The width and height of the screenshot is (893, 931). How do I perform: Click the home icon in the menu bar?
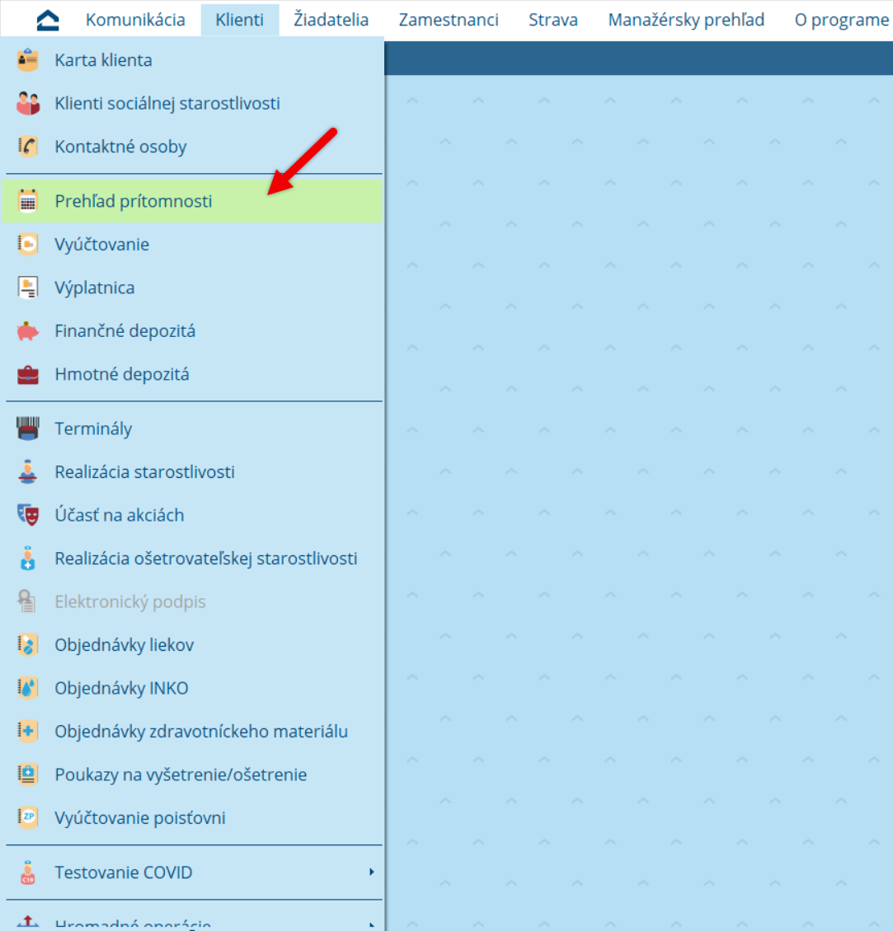[x=48, y=21]
